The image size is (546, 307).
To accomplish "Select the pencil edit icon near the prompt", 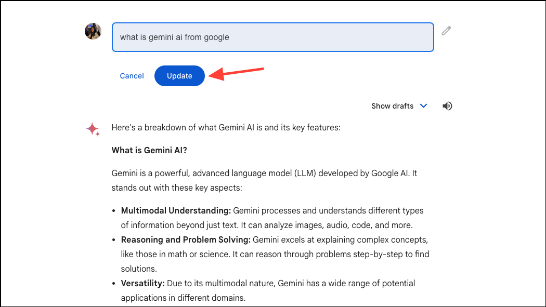I will (x=446, y=31).
